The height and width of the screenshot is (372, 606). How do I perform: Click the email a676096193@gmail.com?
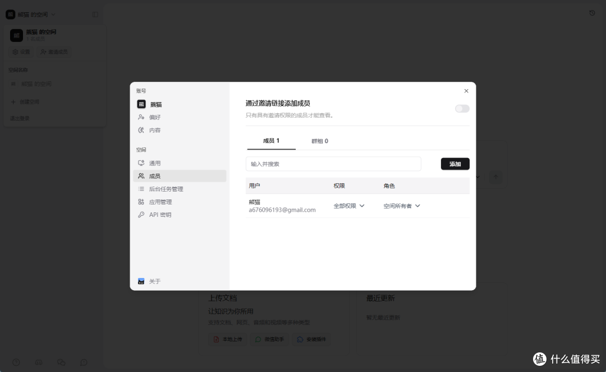coord(282,210)
